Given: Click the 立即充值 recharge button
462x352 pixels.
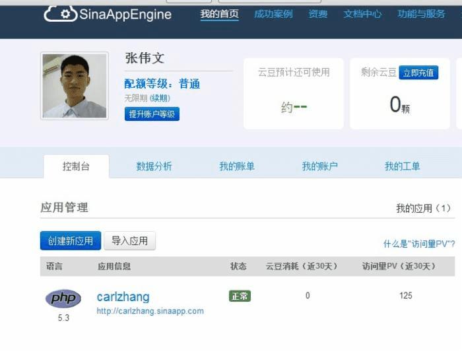Looking at the screenshot, I should pos(418,73).
